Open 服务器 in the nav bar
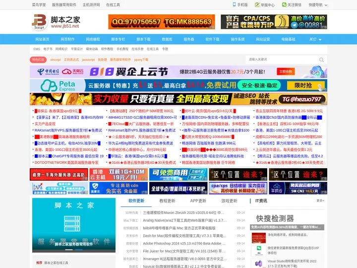This screenshot has width=357, height=268. [x=189, y=39]
